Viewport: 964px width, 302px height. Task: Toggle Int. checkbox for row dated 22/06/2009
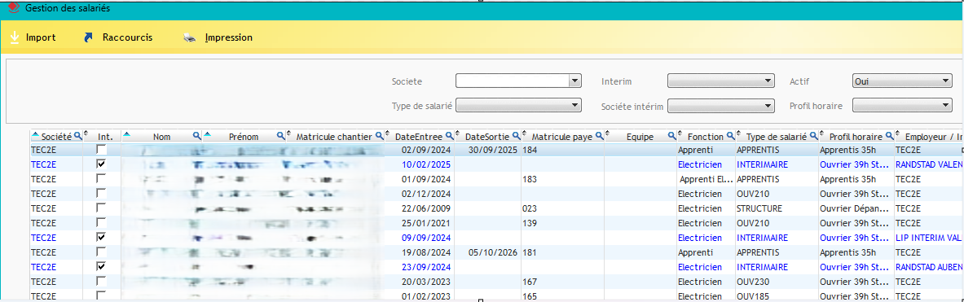[101, 208]
